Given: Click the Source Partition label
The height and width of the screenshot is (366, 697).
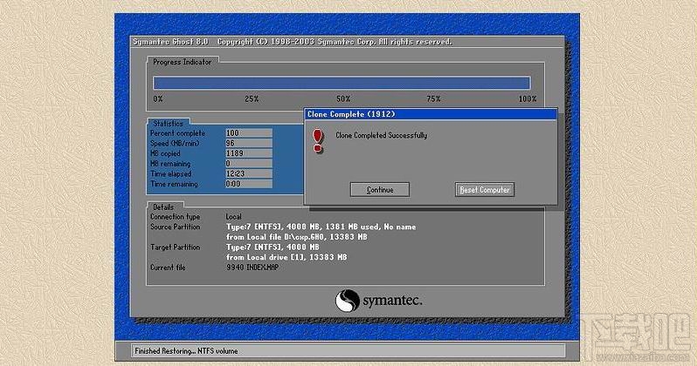Looking at the screenshot, I should (176, 227).
